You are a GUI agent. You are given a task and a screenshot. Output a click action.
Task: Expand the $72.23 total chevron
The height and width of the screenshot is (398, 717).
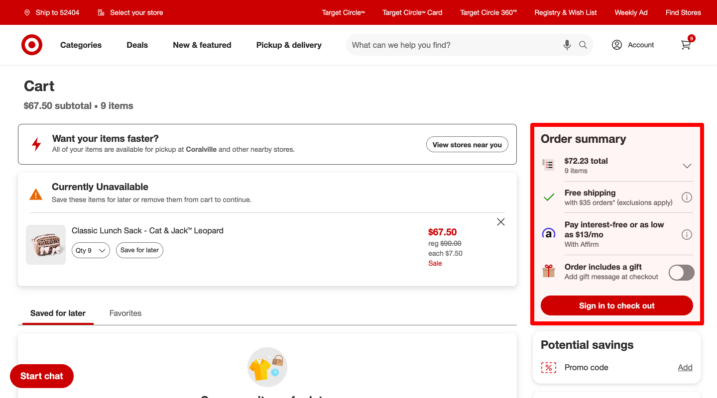tap(687, 166)
